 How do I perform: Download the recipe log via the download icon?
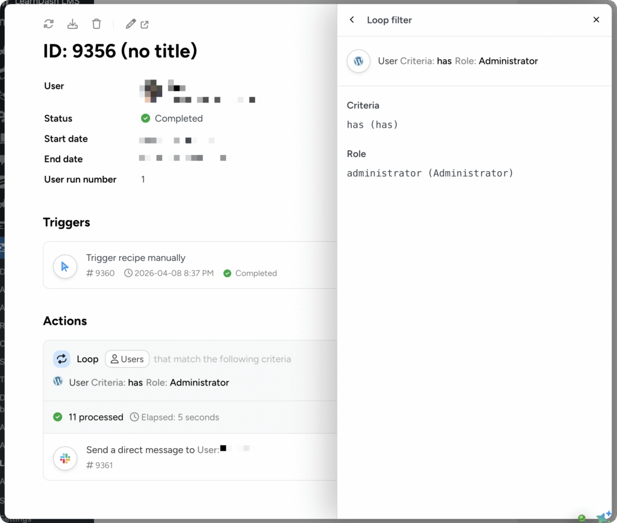coord(72,23)
